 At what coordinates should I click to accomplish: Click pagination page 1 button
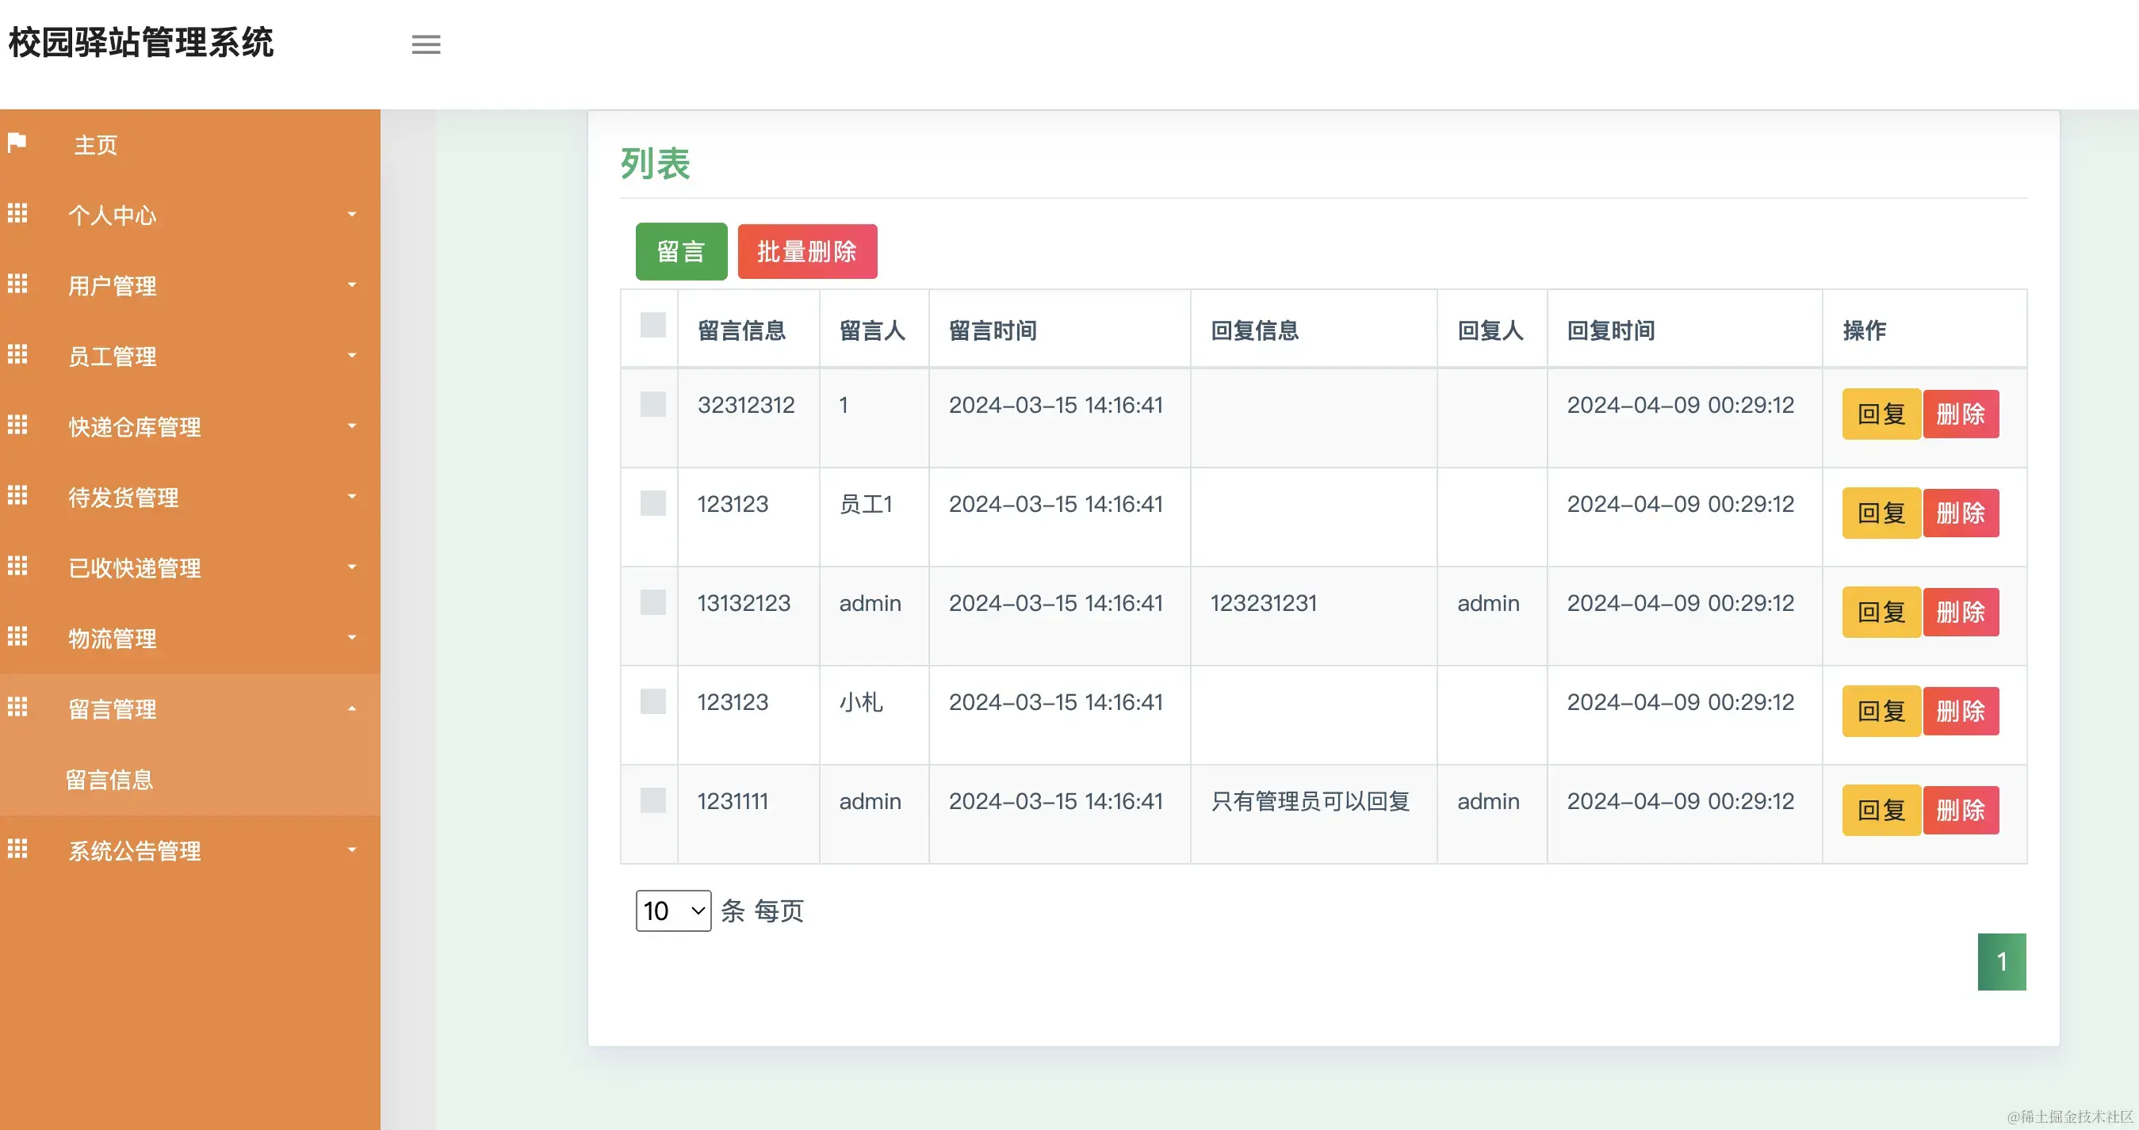click(x=2003, y=961)
